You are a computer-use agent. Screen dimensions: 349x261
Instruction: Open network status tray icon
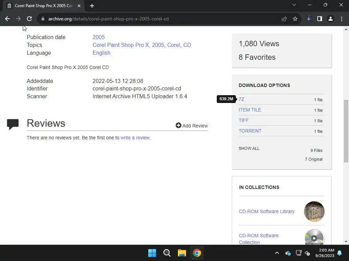click(299, 253)
